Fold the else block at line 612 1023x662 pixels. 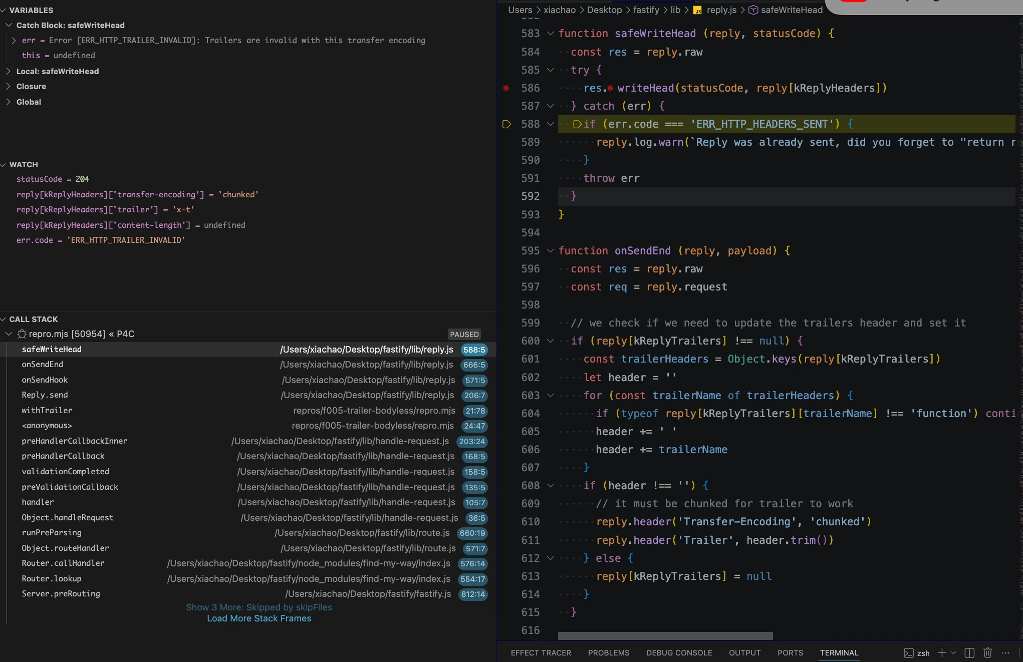click(550, 558)
